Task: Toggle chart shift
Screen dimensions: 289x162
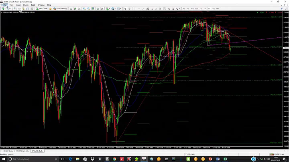Action: pos(102,9)
